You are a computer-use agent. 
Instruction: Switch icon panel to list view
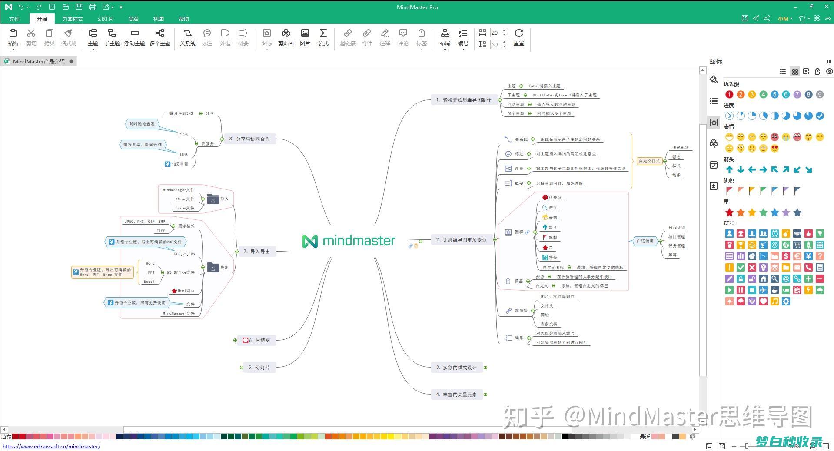783,71
